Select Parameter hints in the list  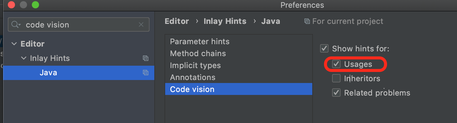(200, 41)
